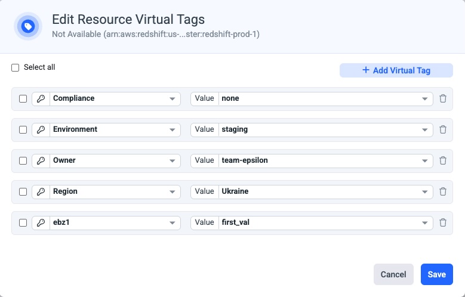Viewport: 465px width, 297px height.
Task: Select the Owner row checkbox
Action: [x=23, y=160]
